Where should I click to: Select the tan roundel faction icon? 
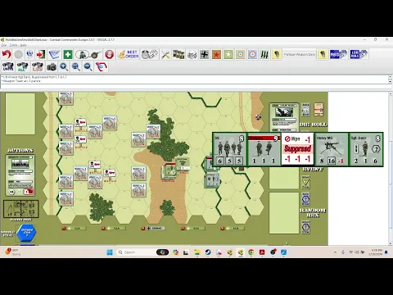pos(241,54)
